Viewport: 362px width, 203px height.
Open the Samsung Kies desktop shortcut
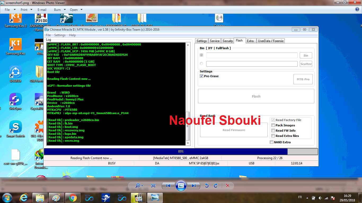[16, 47]
